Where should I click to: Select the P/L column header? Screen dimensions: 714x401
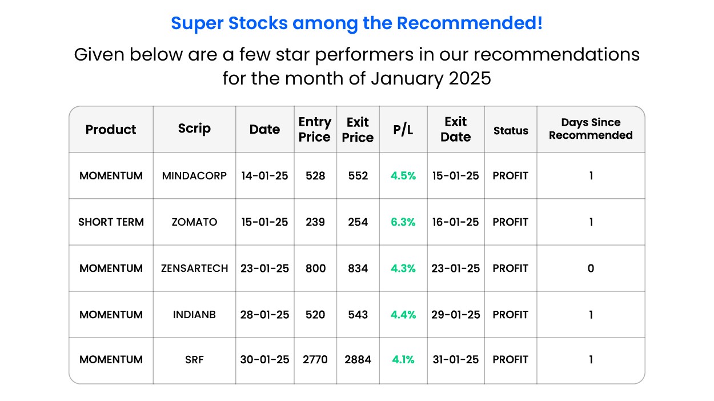point(403,130)
